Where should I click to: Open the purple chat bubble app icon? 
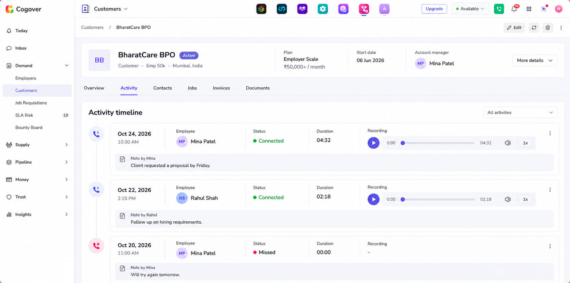[343, 9]
